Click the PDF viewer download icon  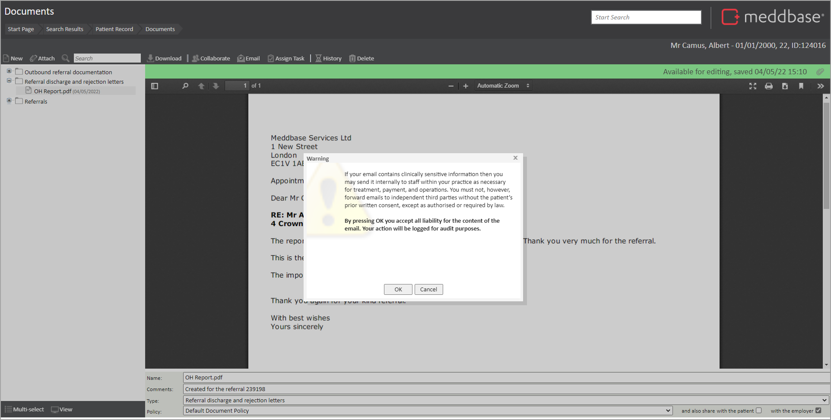coord(785,86)
